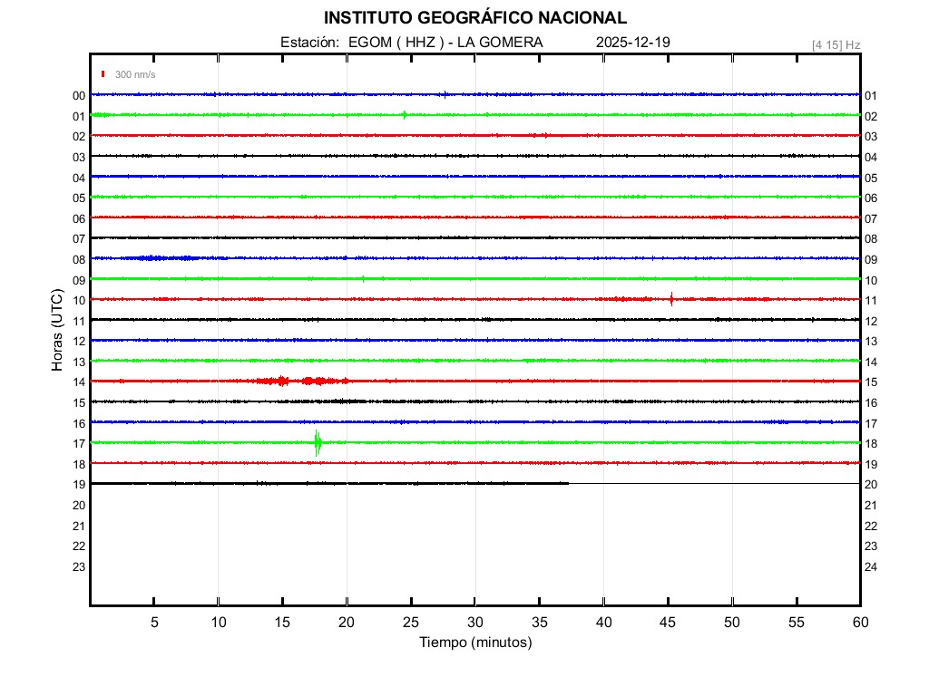Click the red spike on the 10h trace
Screen dimensions: 929x696
pos(671,299)
